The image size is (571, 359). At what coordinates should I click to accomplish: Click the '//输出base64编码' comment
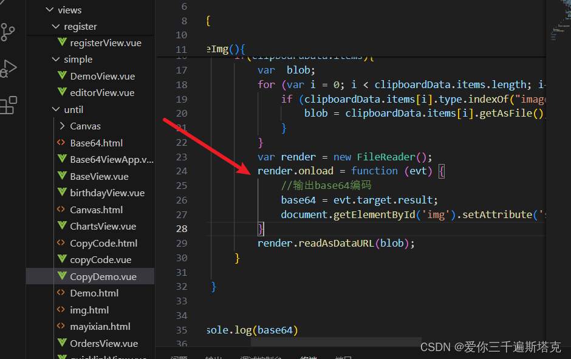pos(326,185)
